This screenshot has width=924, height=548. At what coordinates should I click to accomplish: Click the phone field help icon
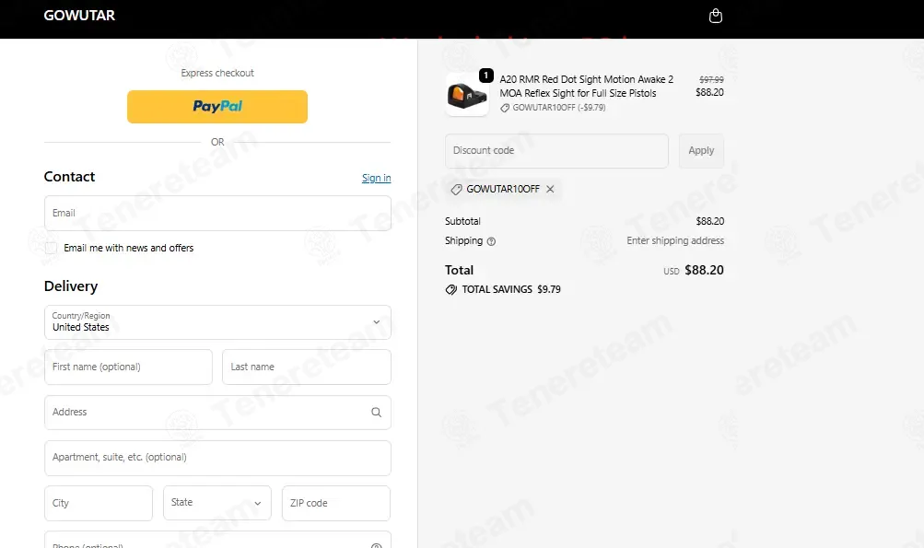coord(376,545)
